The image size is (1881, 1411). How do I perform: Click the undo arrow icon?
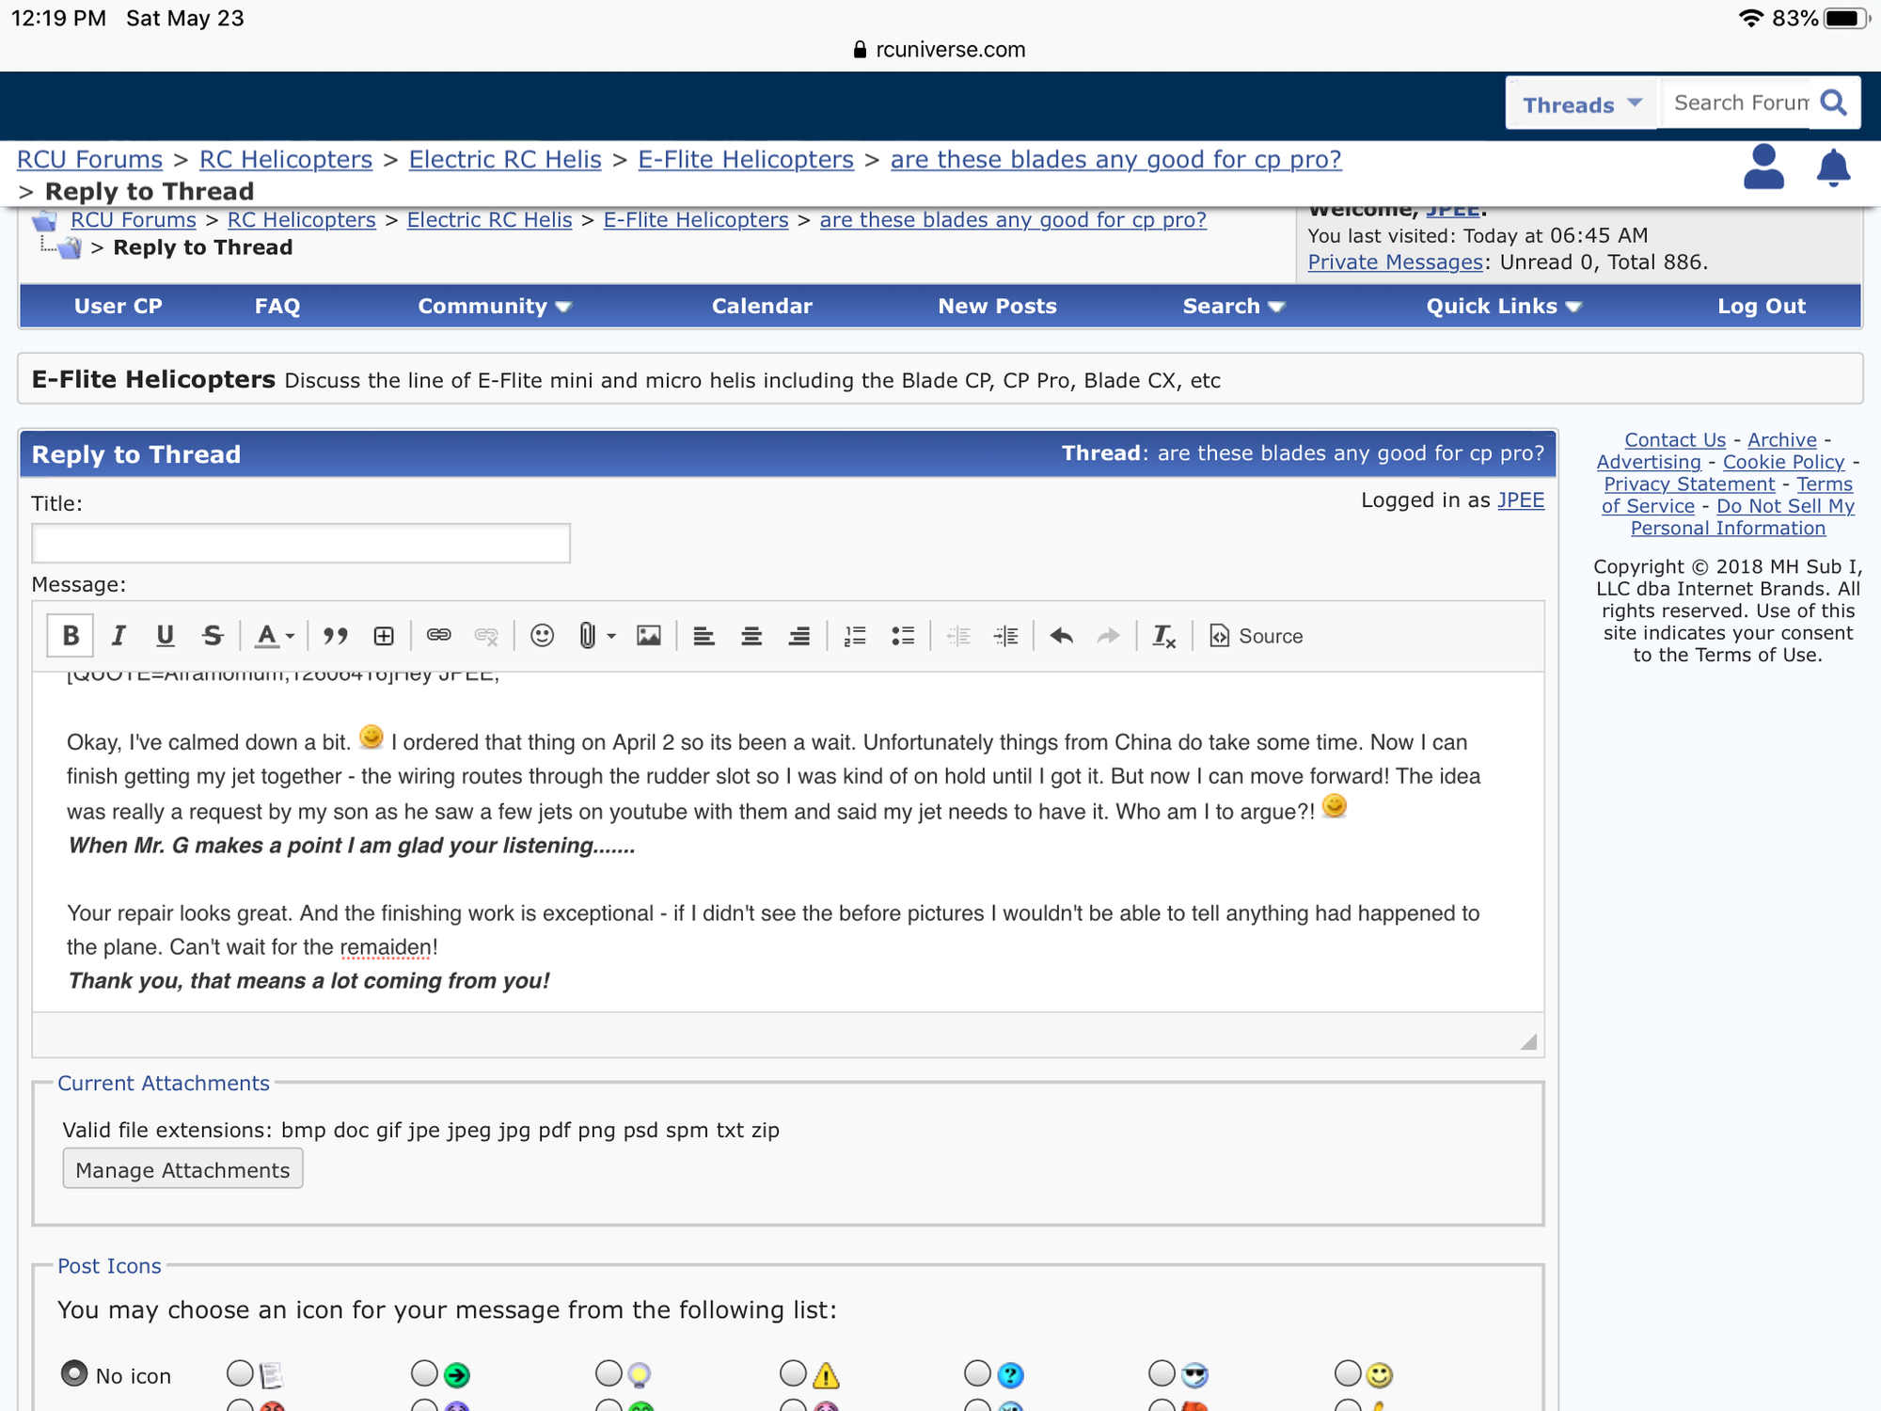tap(1062, 636)
